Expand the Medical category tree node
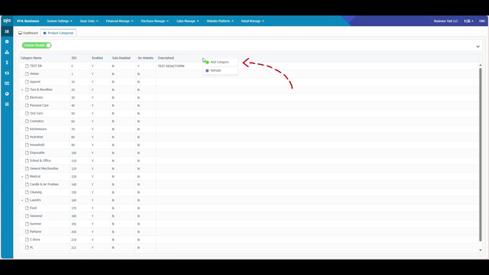 tap(22, 176)
